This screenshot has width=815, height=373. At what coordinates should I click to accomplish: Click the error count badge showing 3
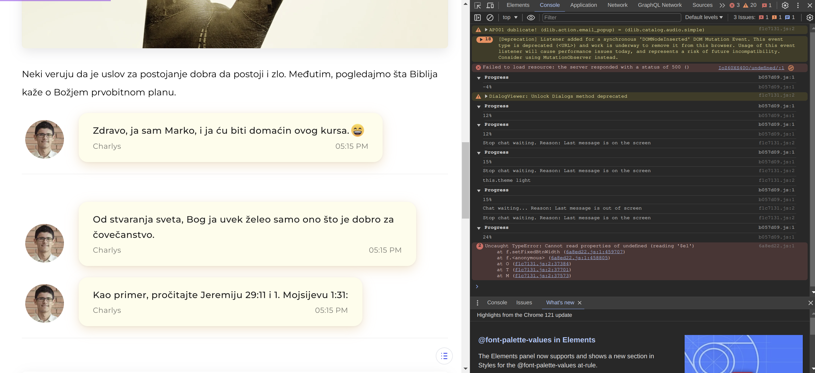pyautogui.click(x=735, y=5)
